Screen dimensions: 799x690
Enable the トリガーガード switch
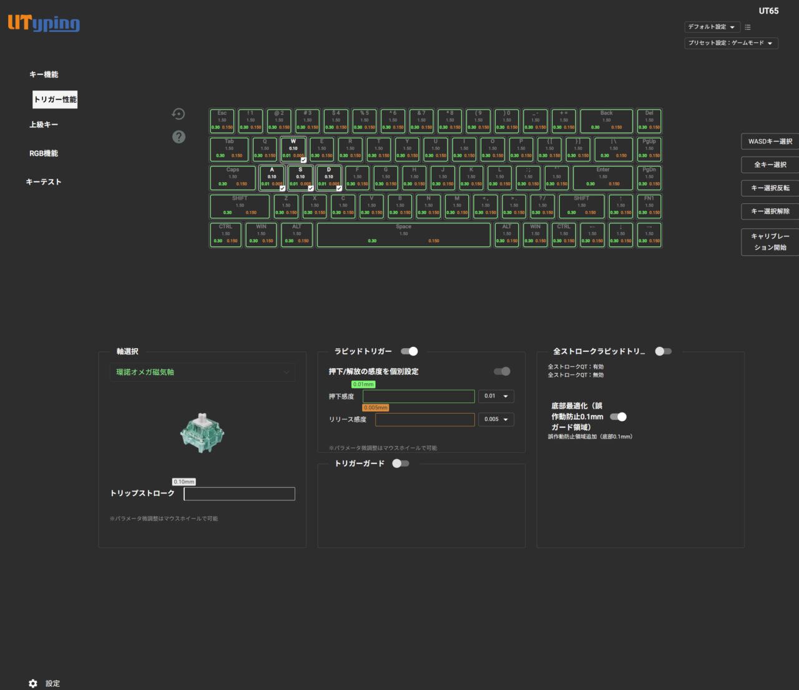[x=400, y=464]
